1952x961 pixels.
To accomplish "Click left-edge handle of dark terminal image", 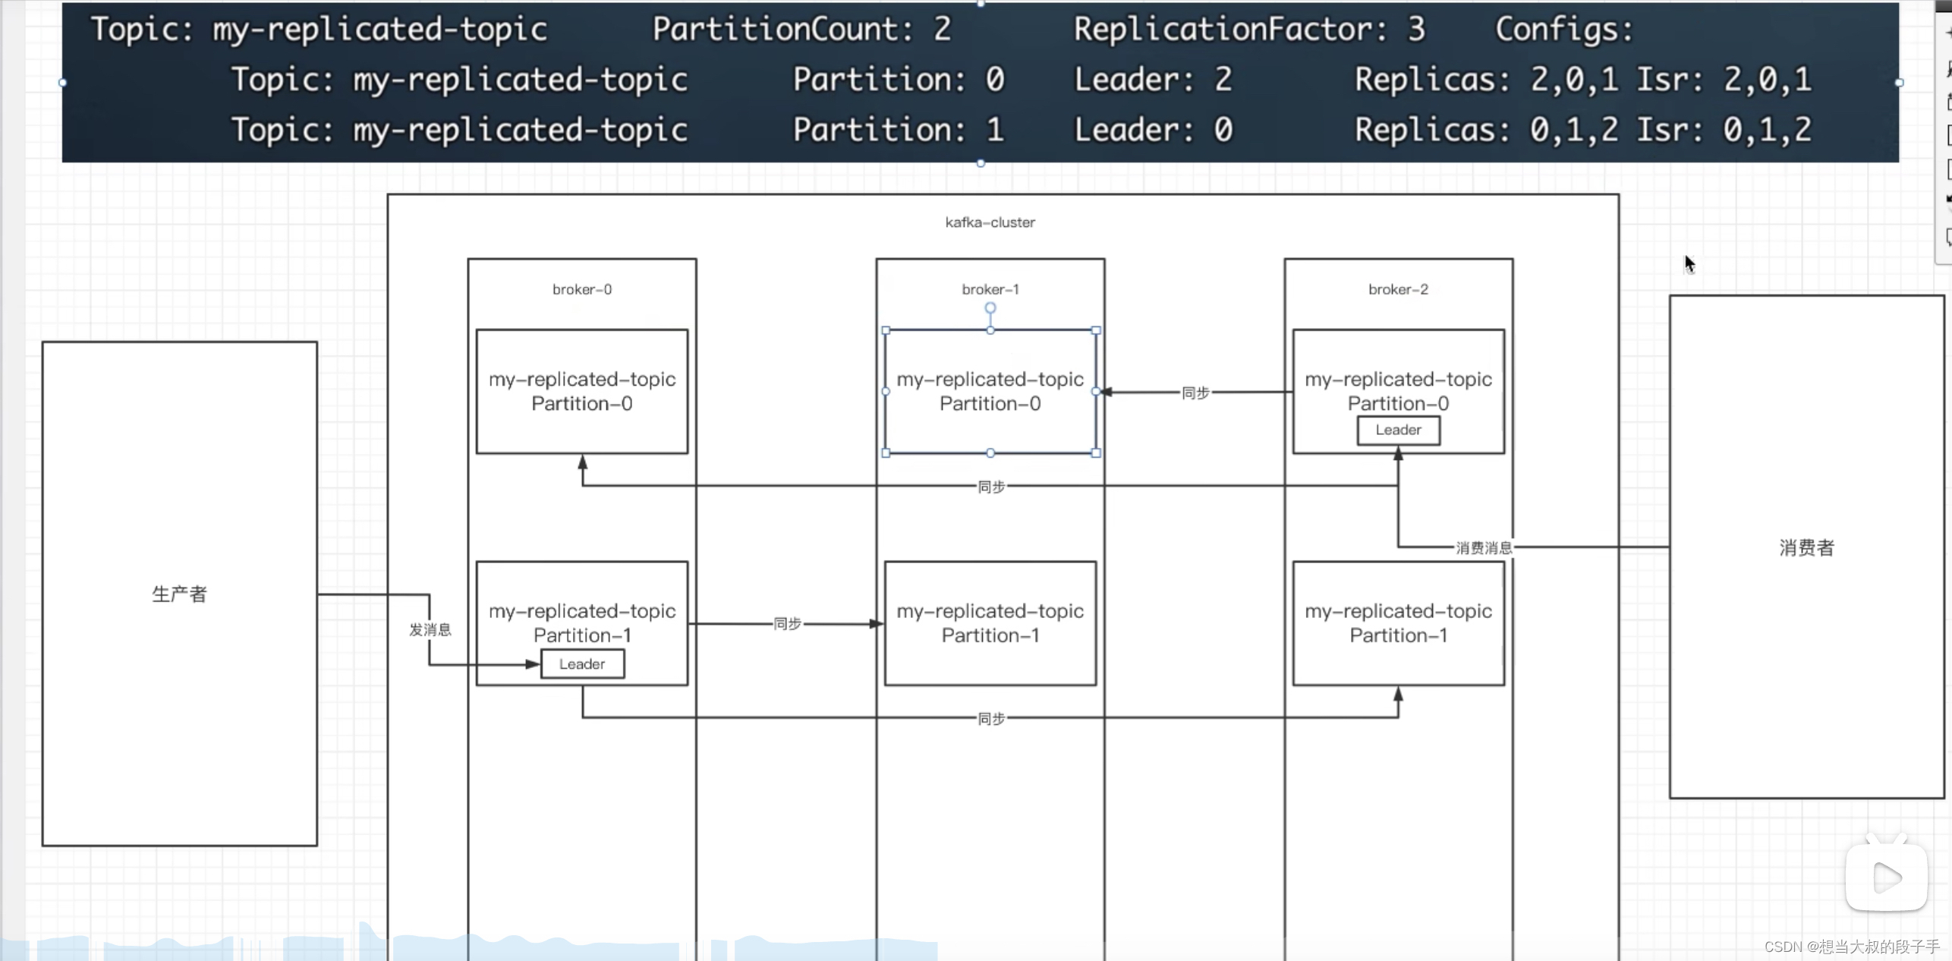I will click(x=62, y=82).
